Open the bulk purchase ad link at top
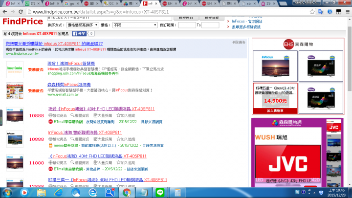The width and height of the screenshot is (352, 198). point(54,44)
